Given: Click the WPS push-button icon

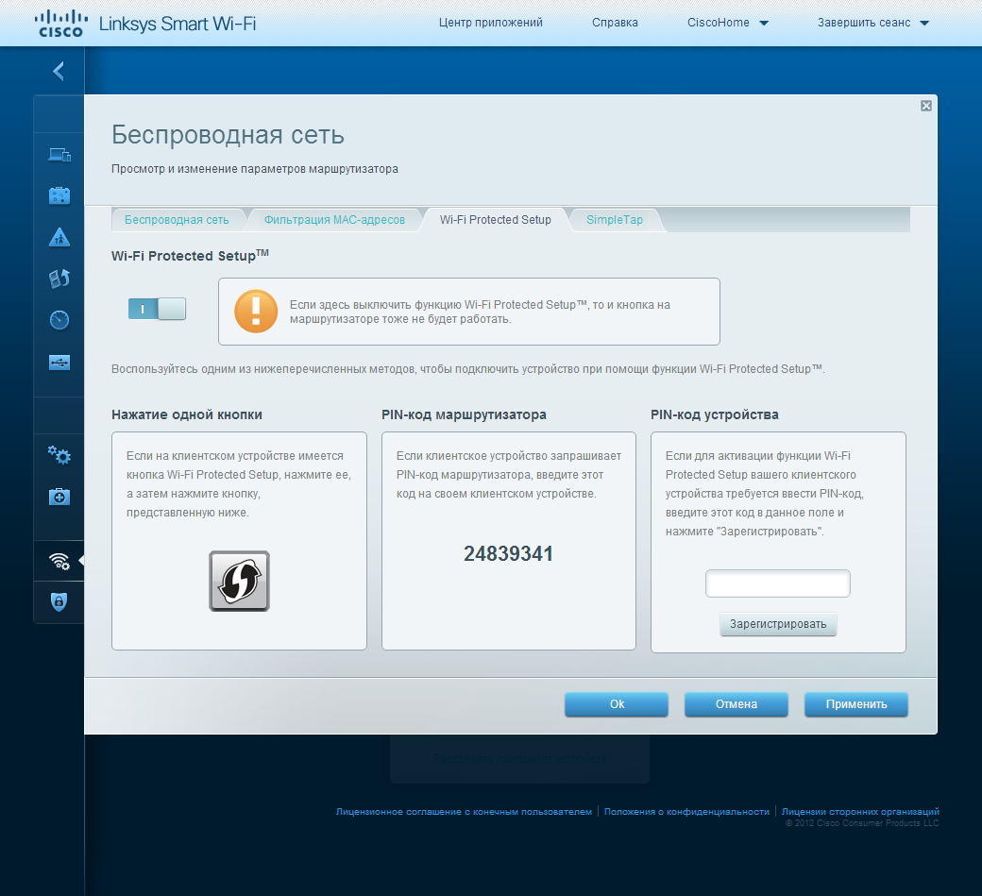Looking at the screenshot, I should (x=239, y=581).
